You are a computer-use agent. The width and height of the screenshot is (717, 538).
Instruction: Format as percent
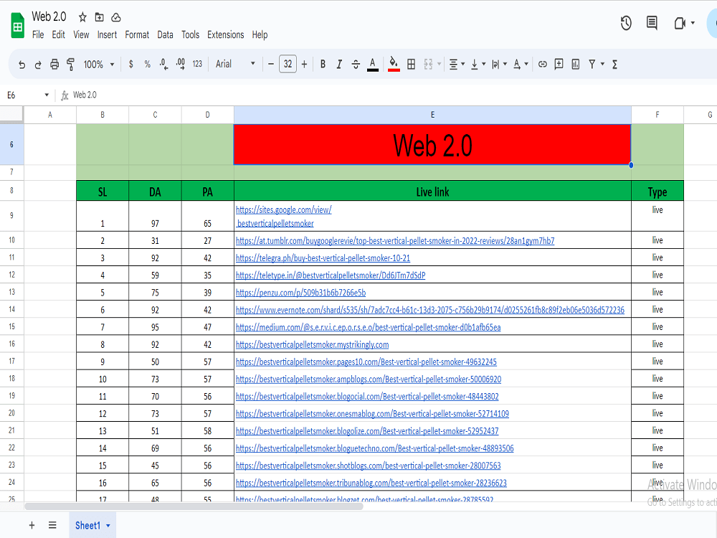[x=147, y=65]
